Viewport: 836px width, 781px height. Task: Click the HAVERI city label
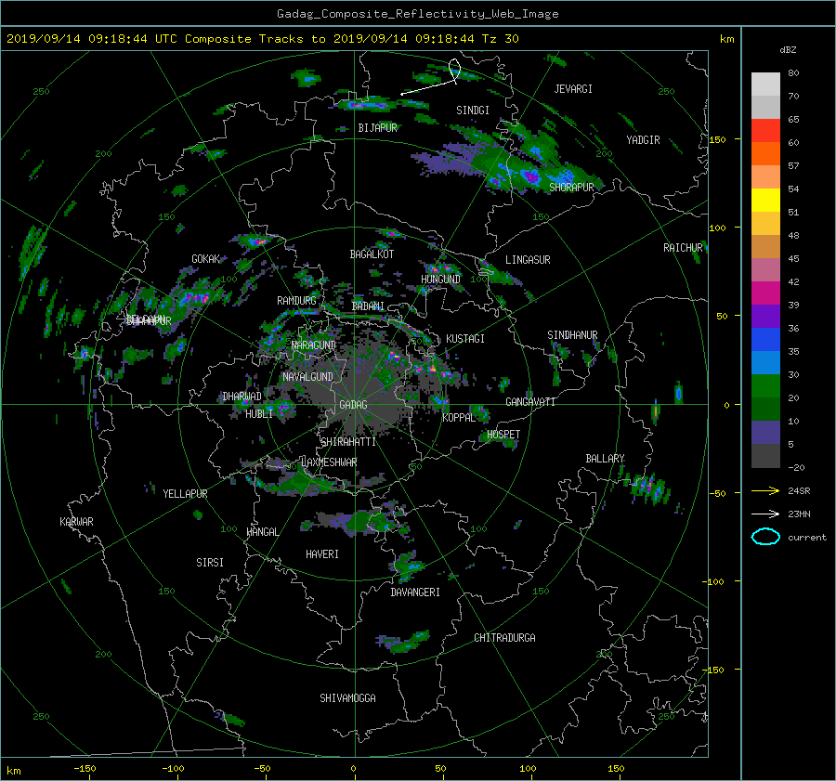click(322, 554)
